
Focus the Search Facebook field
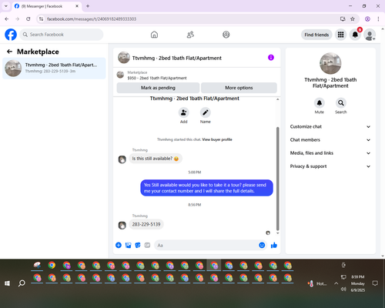coord(62,35)
